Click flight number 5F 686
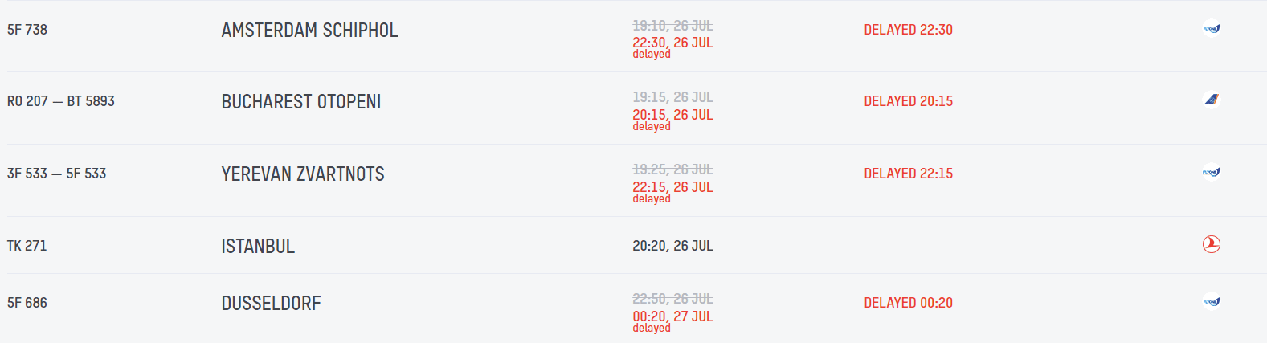The height and width of the screenshot is (343, 1267). click(27, 303)
